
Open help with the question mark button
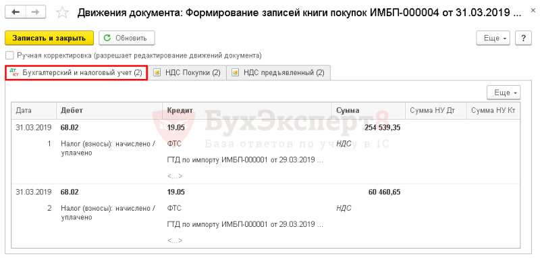coord(524,38)
